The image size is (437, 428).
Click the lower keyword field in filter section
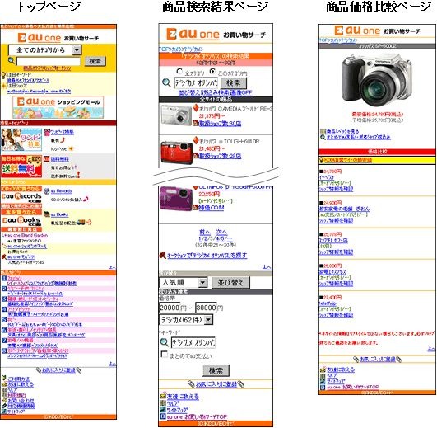[193, 342]
